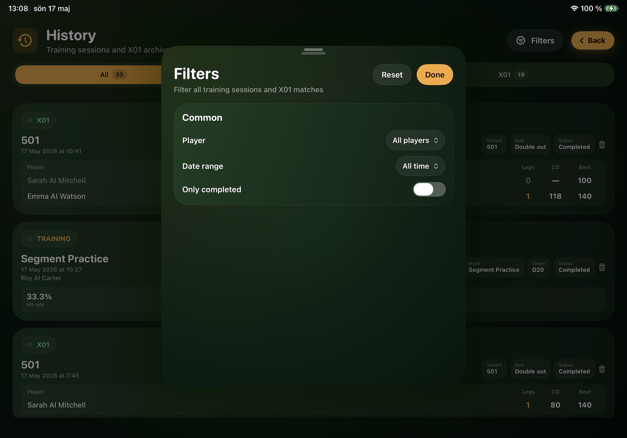Screen dimensions: 627x438
Task: Click Sarah AI Mitchell in 7:45 match
Action: coord(56,405)
